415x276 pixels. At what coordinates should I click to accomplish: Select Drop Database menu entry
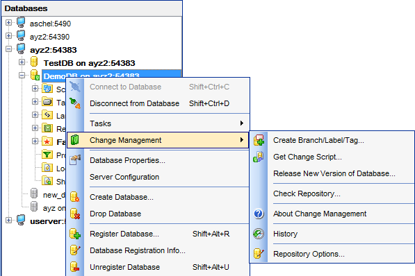[x=158, y=214]
